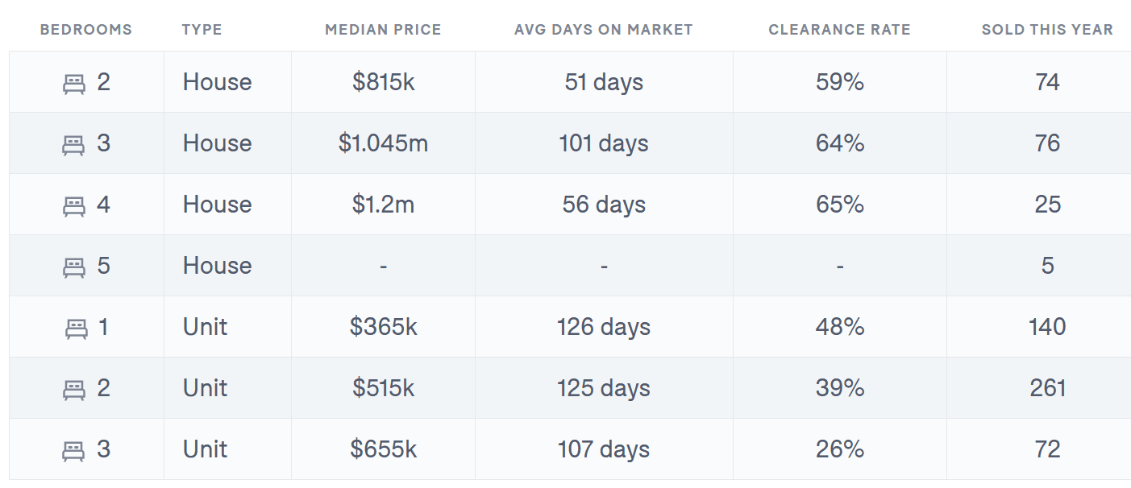Click bed icon in 1-bedroom Unit row
The height and width of the screenshot is (488, 1131).
pyautogui.click(x=77, y=328)
